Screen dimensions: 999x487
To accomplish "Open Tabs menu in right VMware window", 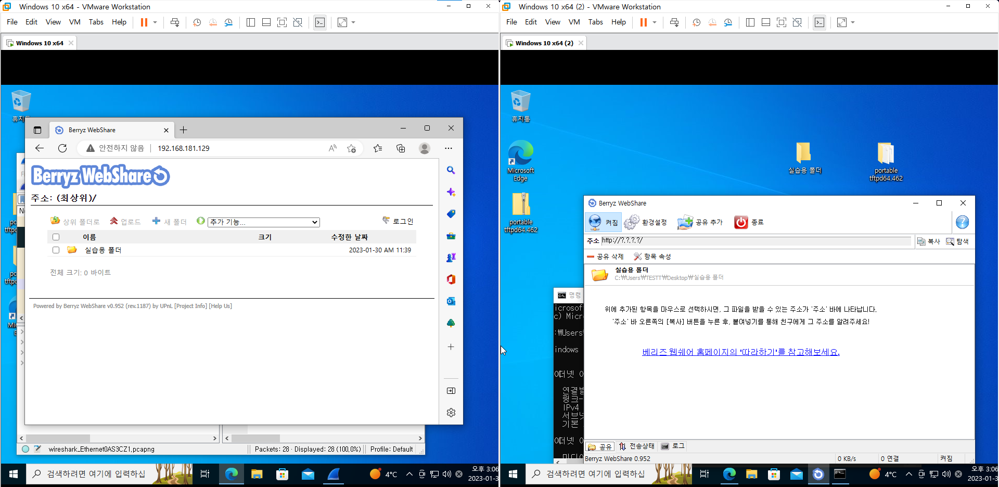I will click(595, 22).
